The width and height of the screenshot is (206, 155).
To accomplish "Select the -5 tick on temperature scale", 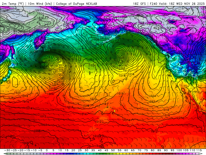I will click(40, 150).
